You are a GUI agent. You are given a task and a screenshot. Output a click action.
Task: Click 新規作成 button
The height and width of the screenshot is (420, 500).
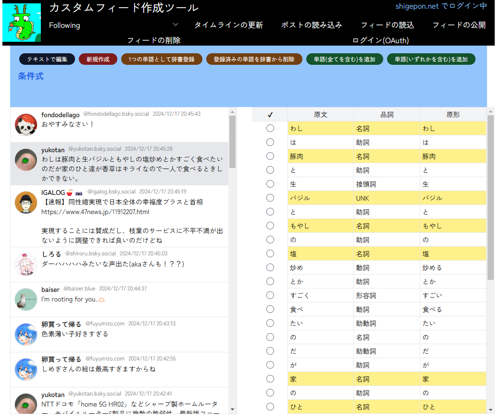coord(98,59)
